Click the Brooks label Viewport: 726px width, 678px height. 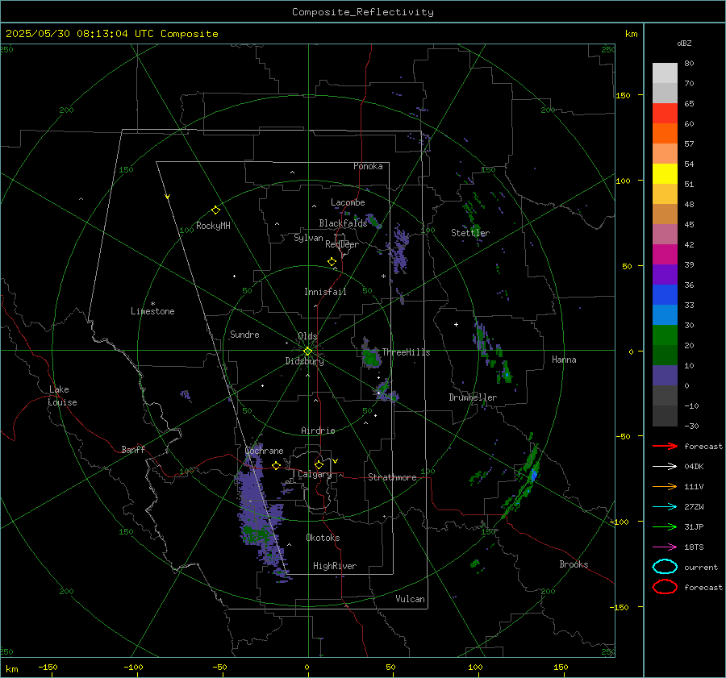click(x=574, y=564)
